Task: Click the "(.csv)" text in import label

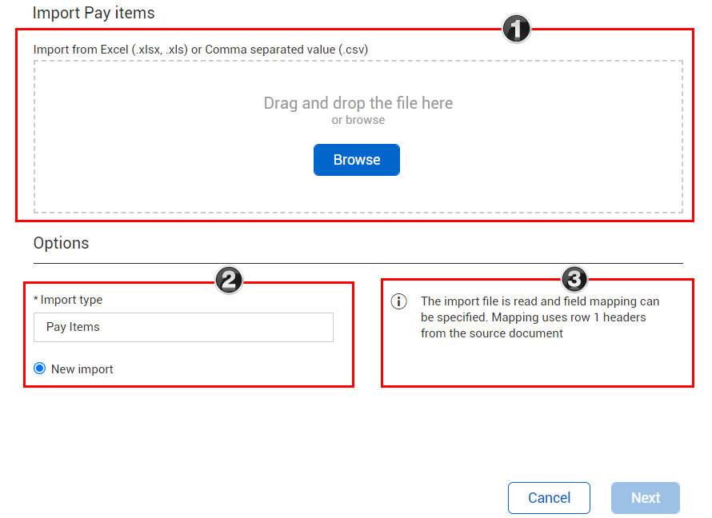Action: click(353, 50)
